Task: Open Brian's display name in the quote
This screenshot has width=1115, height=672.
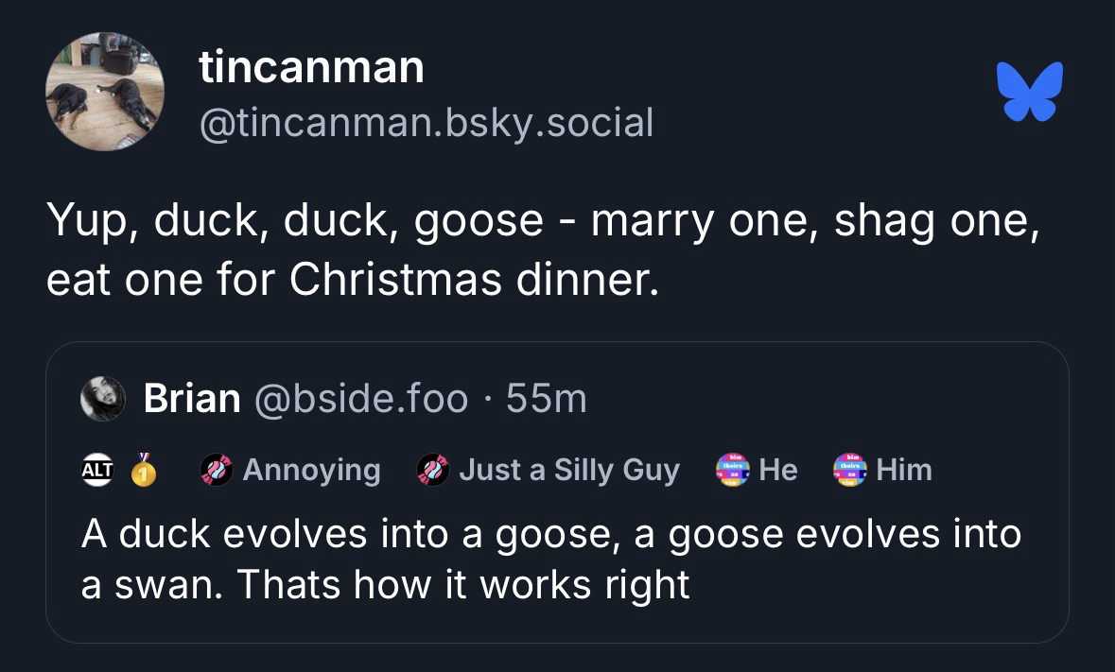Action: click(191, 399)
